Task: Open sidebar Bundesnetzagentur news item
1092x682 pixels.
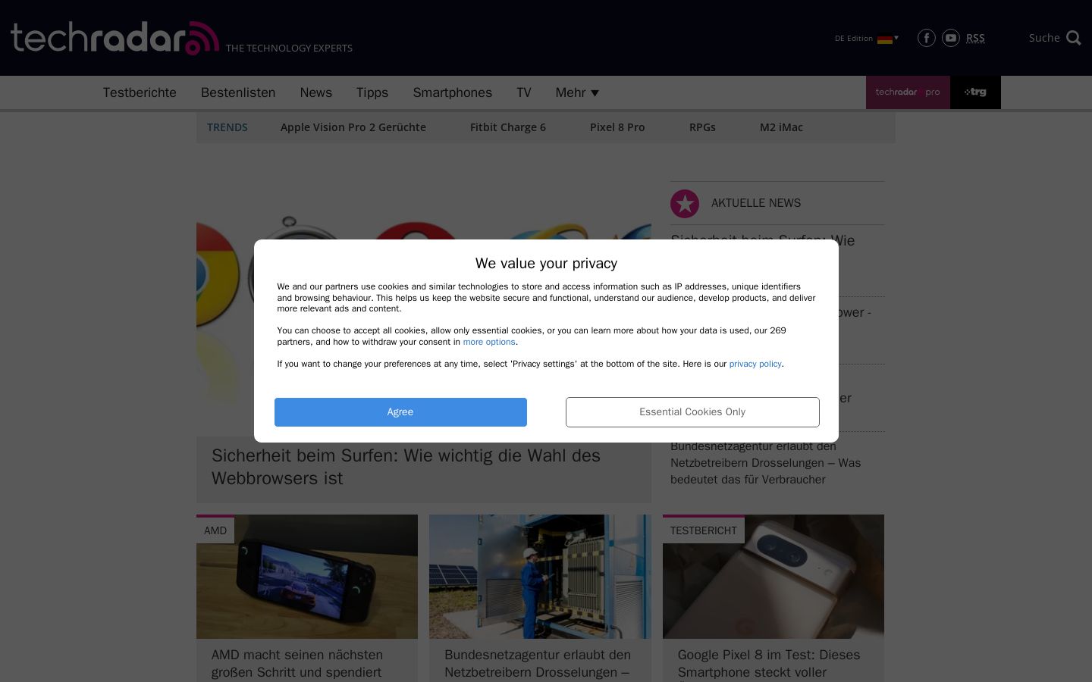Action: (766, 463)
